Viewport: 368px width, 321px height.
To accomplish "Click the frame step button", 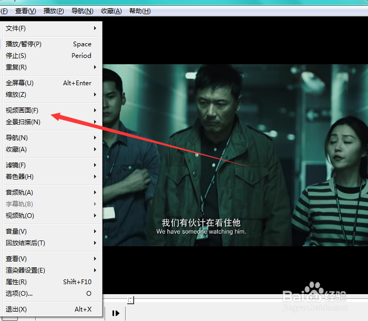I will pos(116,313).
